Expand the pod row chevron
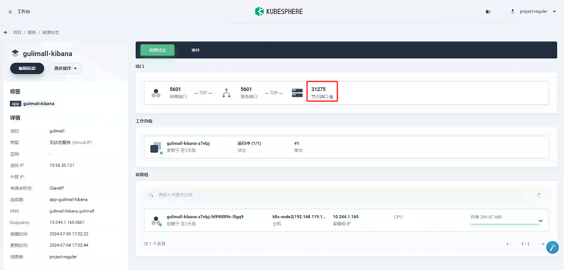The height and width of the screenshot is (270, 564). point(541,221)
